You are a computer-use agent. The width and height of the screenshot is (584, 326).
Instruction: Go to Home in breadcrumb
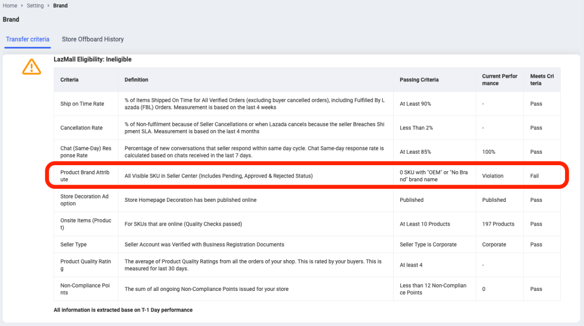[10, 5]
